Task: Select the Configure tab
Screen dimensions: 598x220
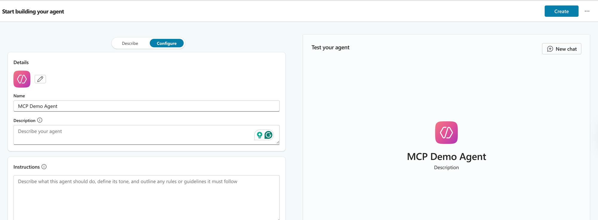Action: 167,43
